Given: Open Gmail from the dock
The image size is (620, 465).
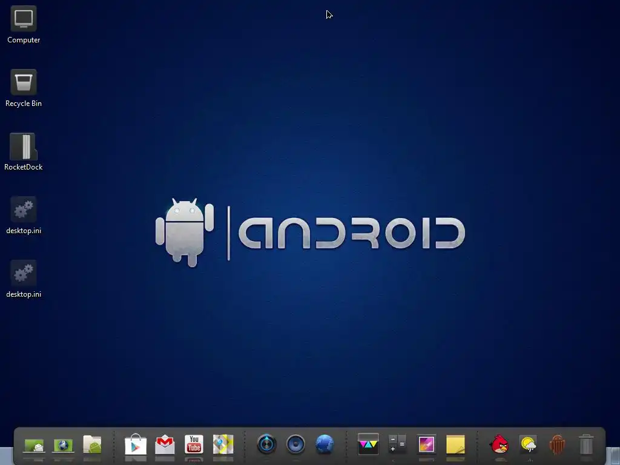Looking at the screenshot, I should click(165, 444).
